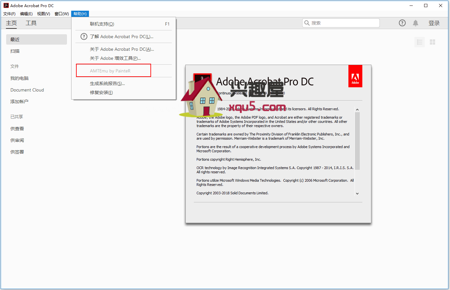Minimize the Acrobat window
Image resolution: width=450 pixels, height=290 pixels.
coord(411,5)
